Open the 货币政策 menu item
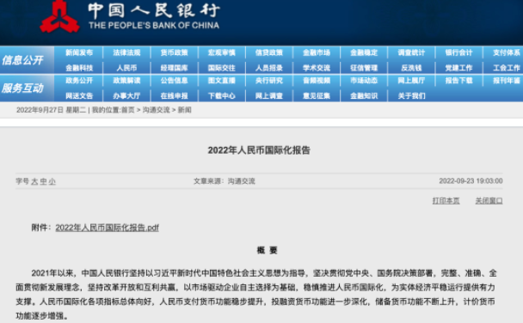The height and width of the screenshot is (323, 523). [x=174, y=52]
